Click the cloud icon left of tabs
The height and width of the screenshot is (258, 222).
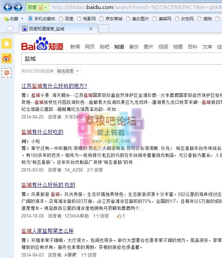coord(10,29)
